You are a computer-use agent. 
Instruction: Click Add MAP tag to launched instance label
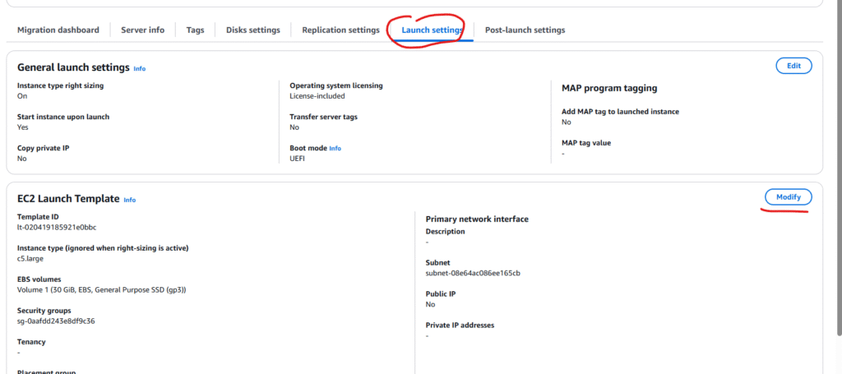coord(620,112)
